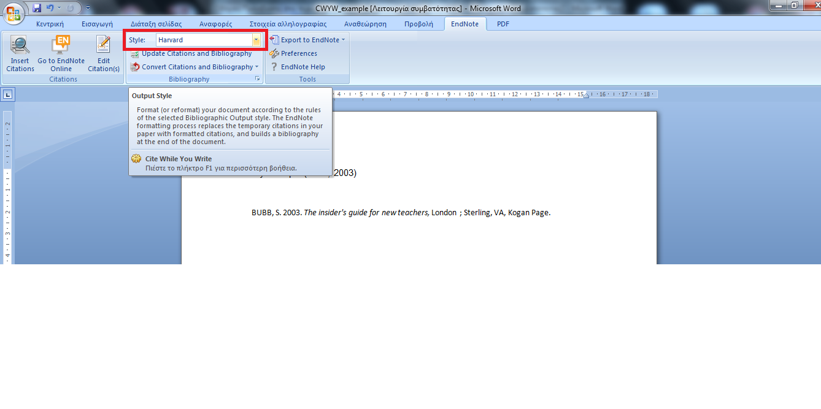The width and height of the screenshot is (821, 409).
Task: Click the Update Citations and Bibliography icon
Action: 135,53
